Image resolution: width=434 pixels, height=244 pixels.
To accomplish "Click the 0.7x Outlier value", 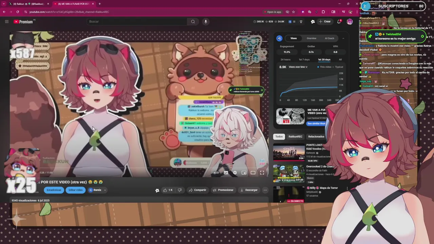I will coord(311,52).
